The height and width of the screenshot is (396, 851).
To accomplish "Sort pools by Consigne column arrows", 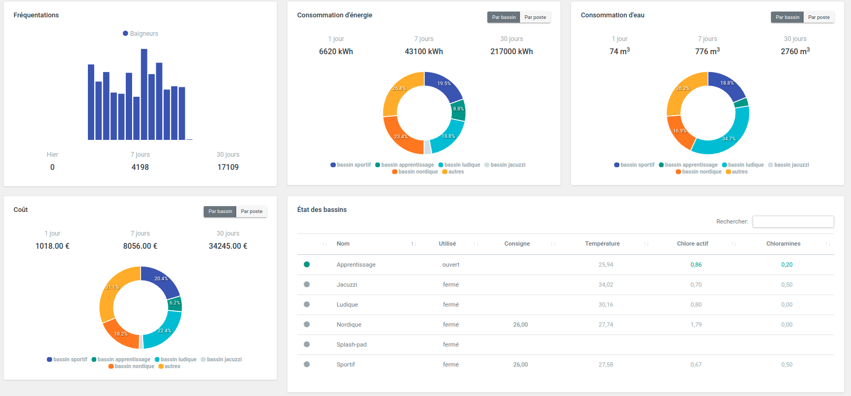I will point(553,244).
